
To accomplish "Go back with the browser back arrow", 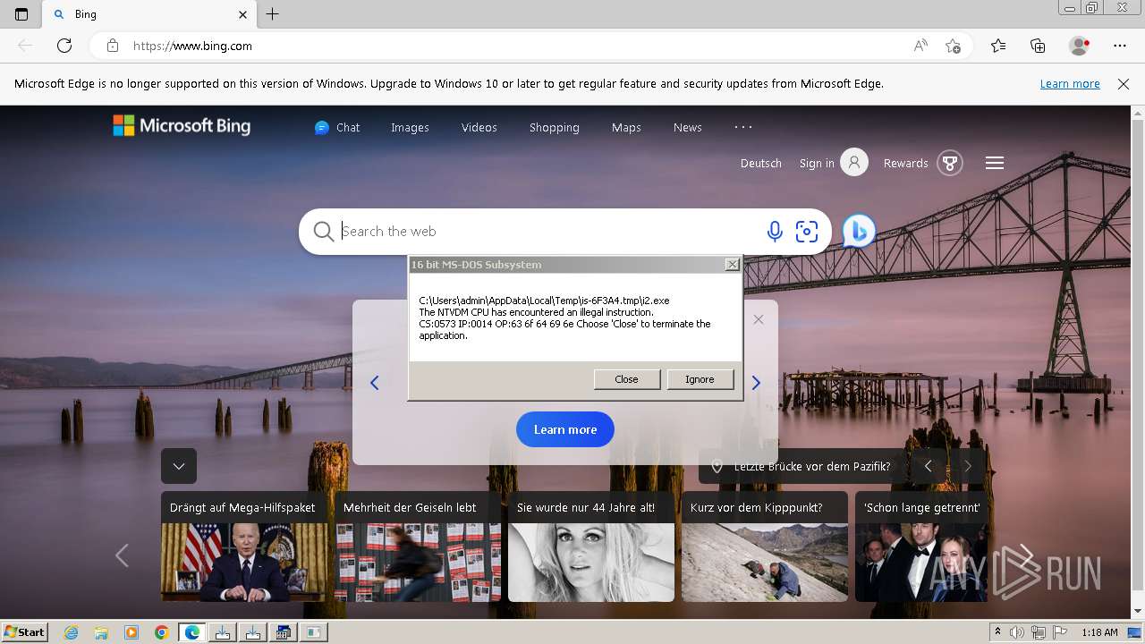I will pos(25,46).
